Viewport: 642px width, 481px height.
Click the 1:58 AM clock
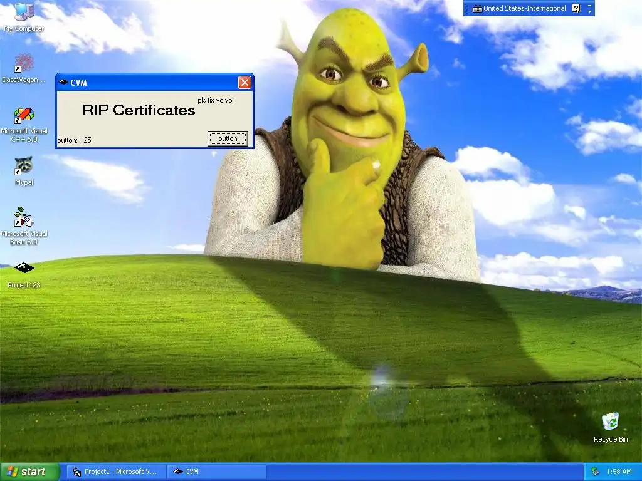pos(619,472)
